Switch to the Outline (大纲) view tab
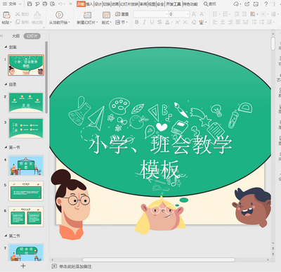 click(16, 36)
